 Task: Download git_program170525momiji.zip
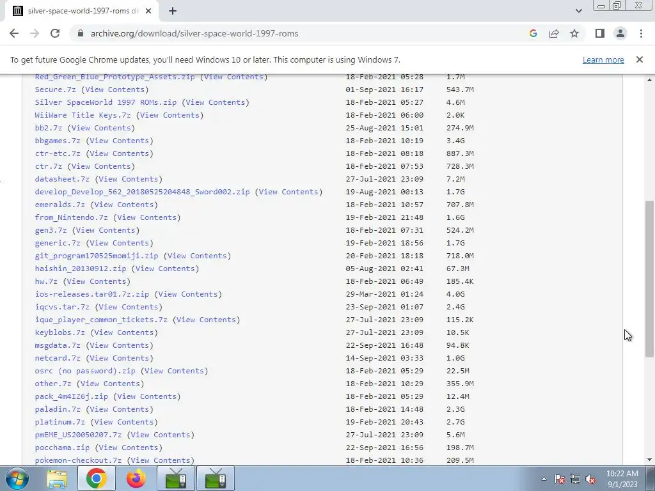point(97,256)
